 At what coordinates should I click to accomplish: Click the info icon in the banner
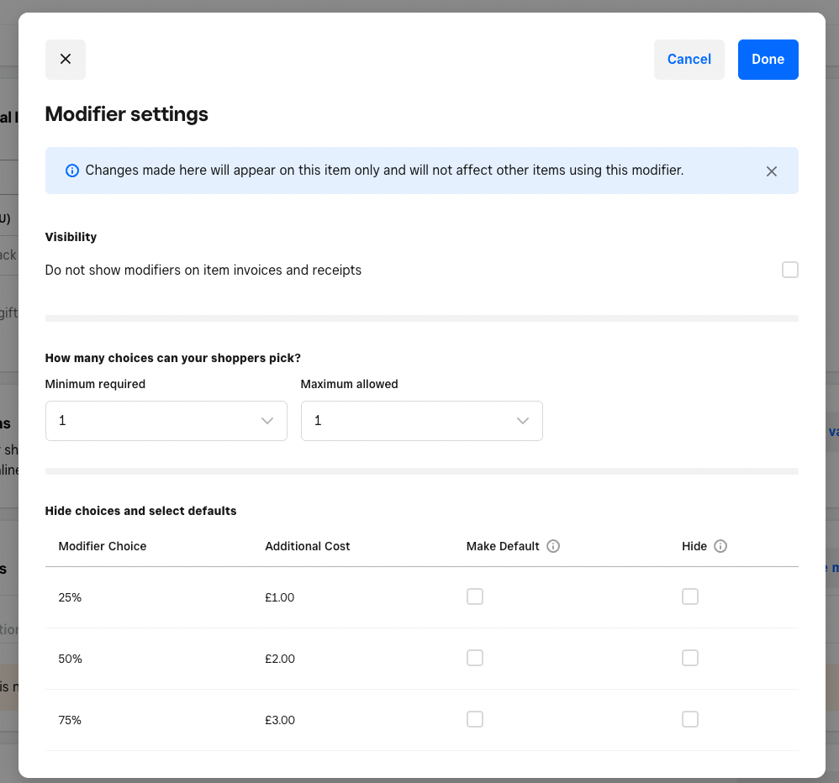(72, 171)
